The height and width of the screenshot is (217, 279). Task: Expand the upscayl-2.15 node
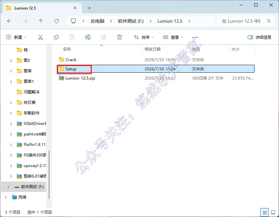pos(11,166)
